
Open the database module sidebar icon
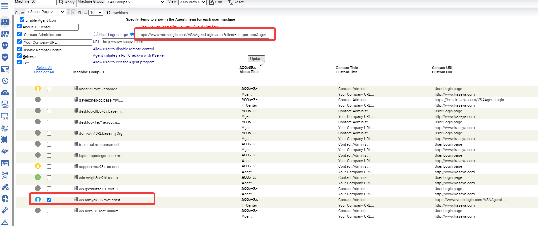(x=5, y=104)
